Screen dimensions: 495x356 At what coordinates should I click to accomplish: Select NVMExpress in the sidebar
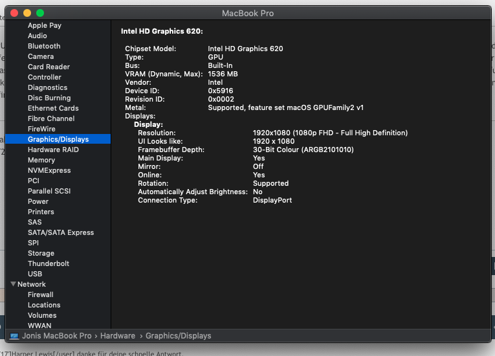tap(49, 170)
